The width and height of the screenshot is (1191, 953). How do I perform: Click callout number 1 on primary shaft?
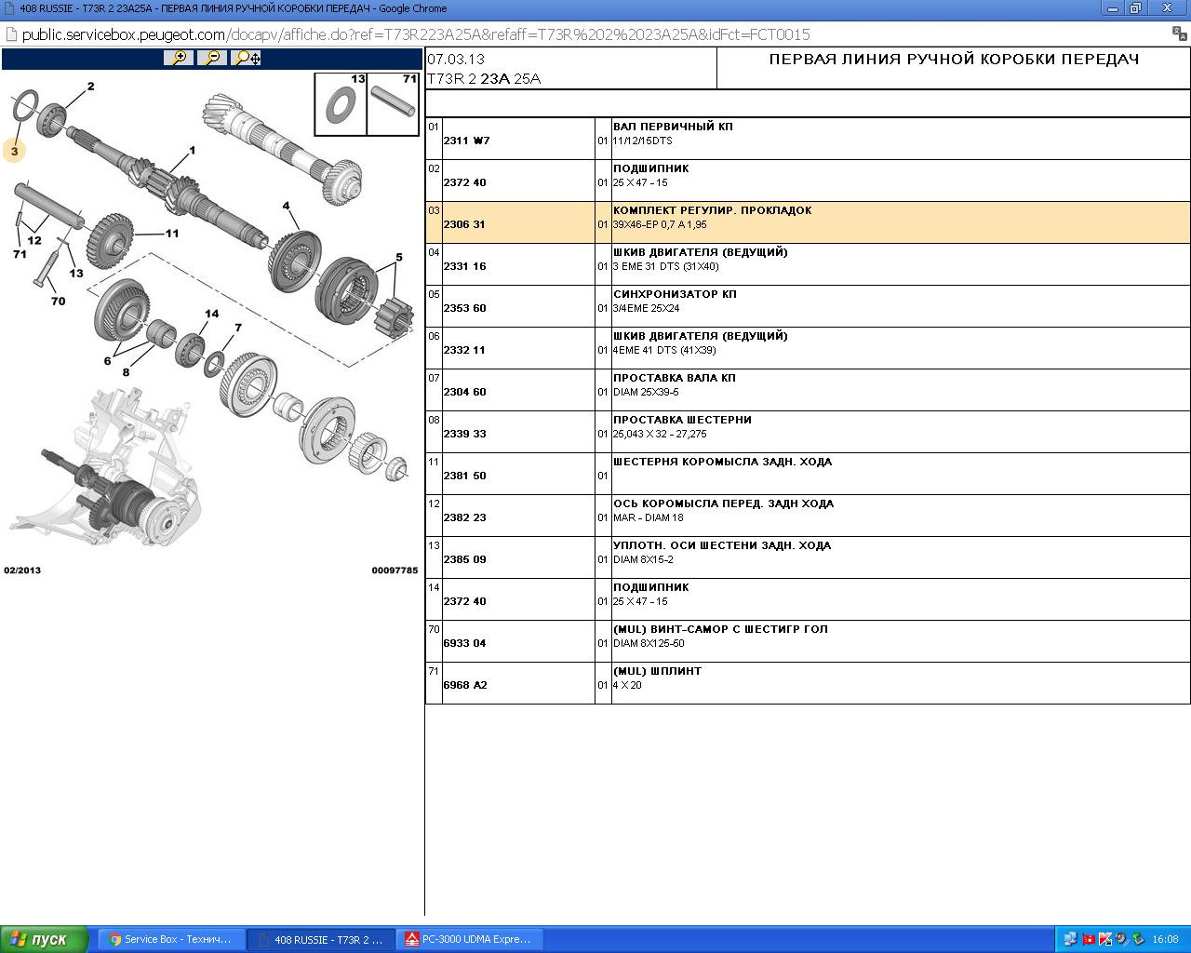pos(193,150)
